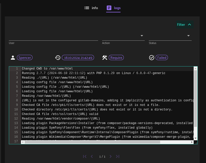Click the Require action chip

[x=116, y=58]
